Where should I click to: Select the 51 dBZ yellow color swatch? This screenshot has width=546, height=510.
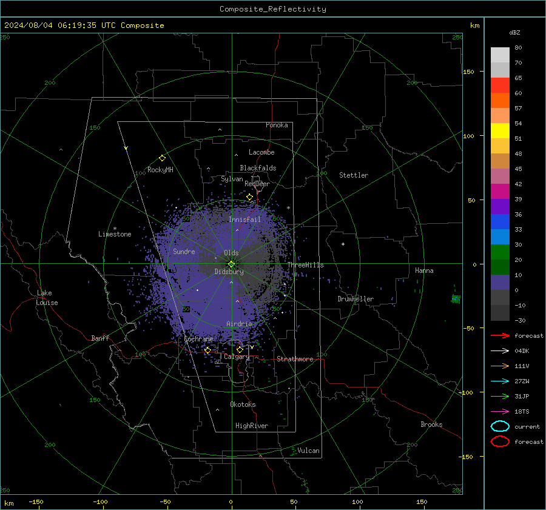tap(500, 130)
